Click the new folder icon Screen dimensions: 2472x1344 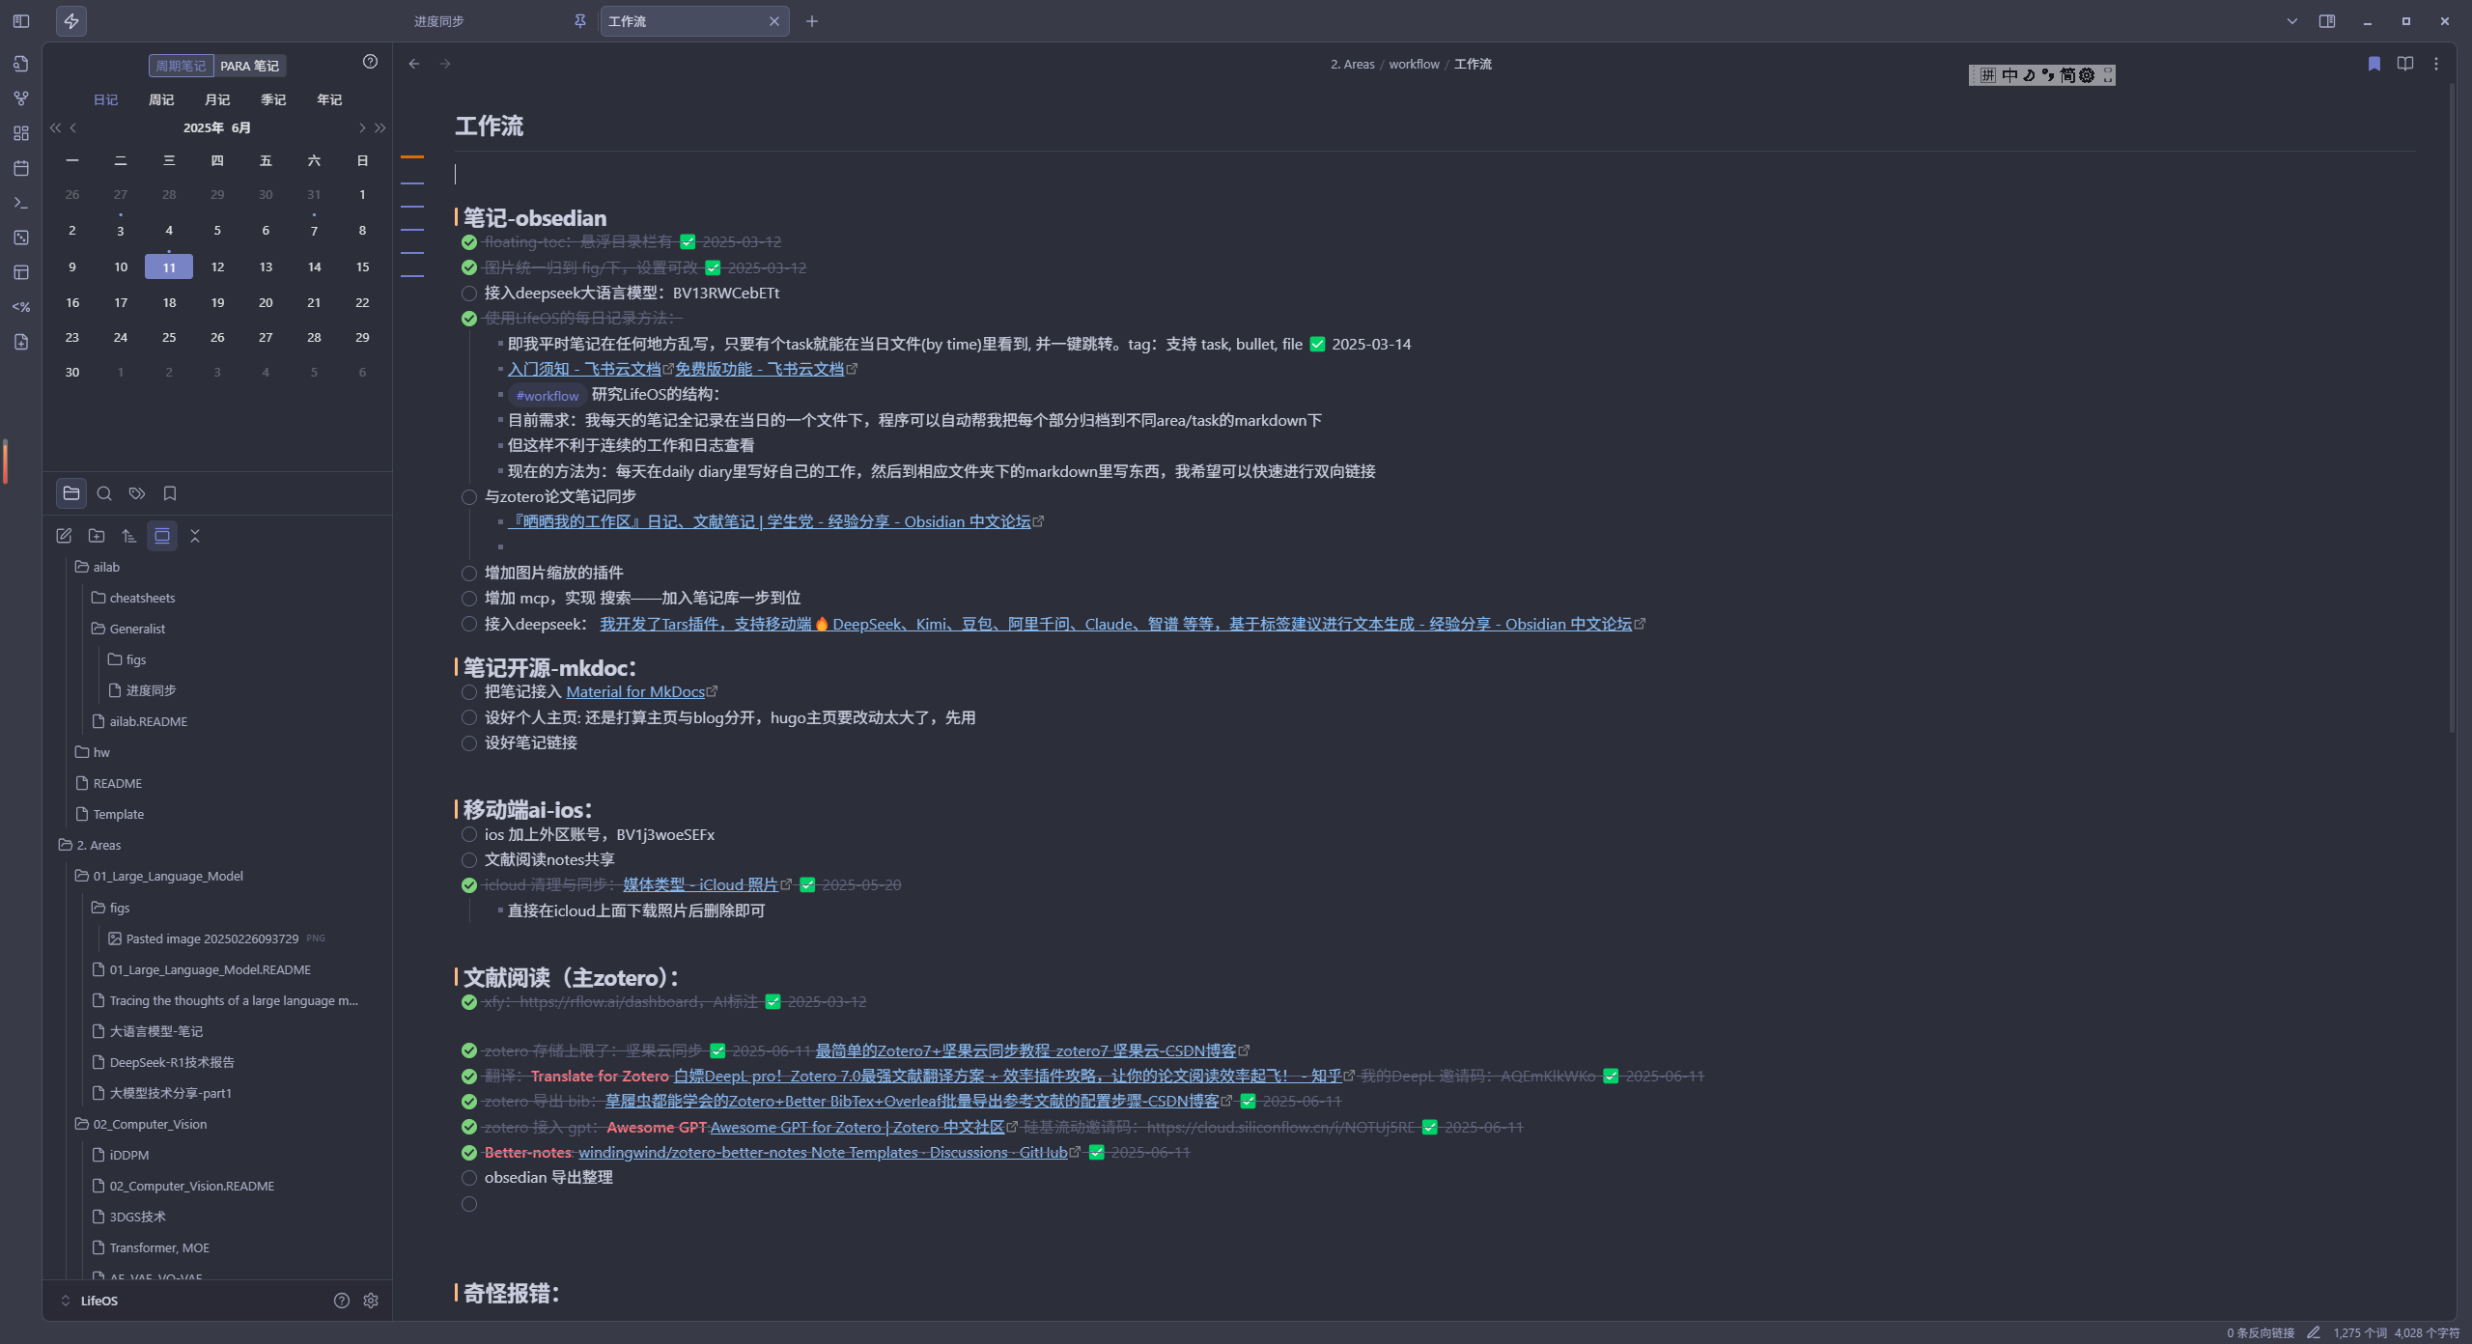click(x=97, y=536)
